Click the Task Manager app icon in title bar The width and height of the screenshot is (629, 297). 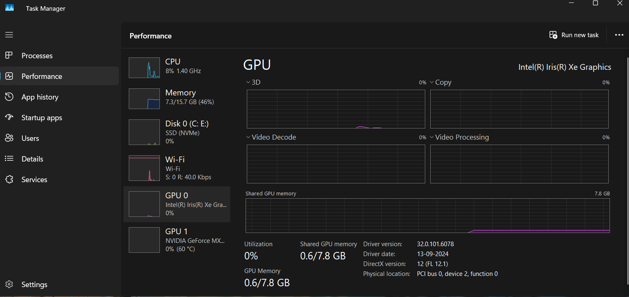(10, 8)
